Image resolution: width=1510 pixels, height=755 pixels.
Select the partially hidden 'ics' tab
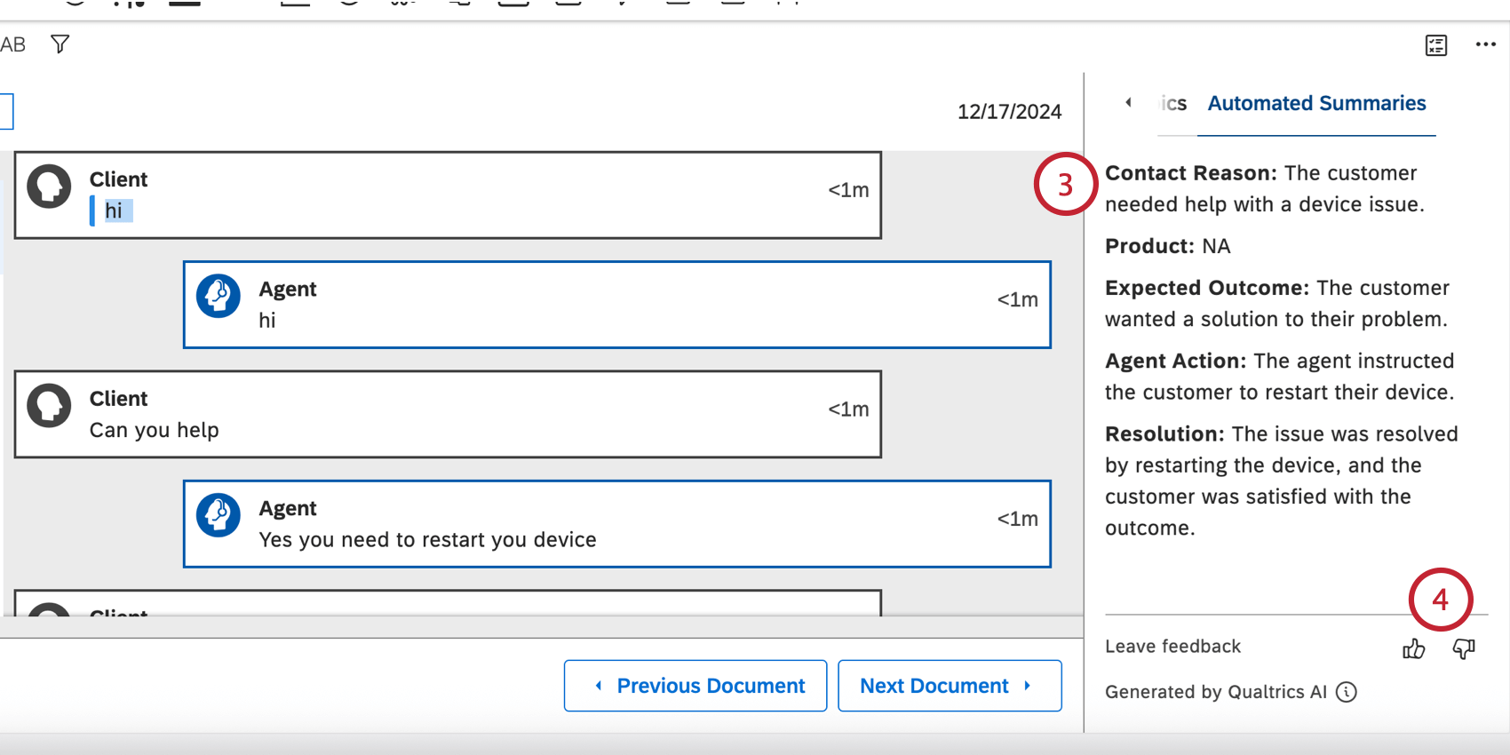pyautogui.click(x=1173, y=104)
